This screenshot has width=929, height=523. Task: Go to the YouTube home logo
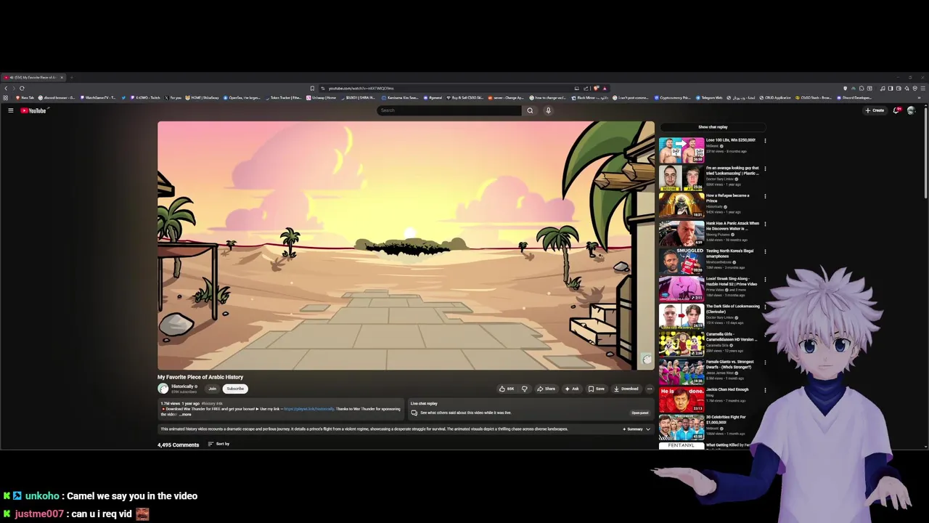click(33, 110)
